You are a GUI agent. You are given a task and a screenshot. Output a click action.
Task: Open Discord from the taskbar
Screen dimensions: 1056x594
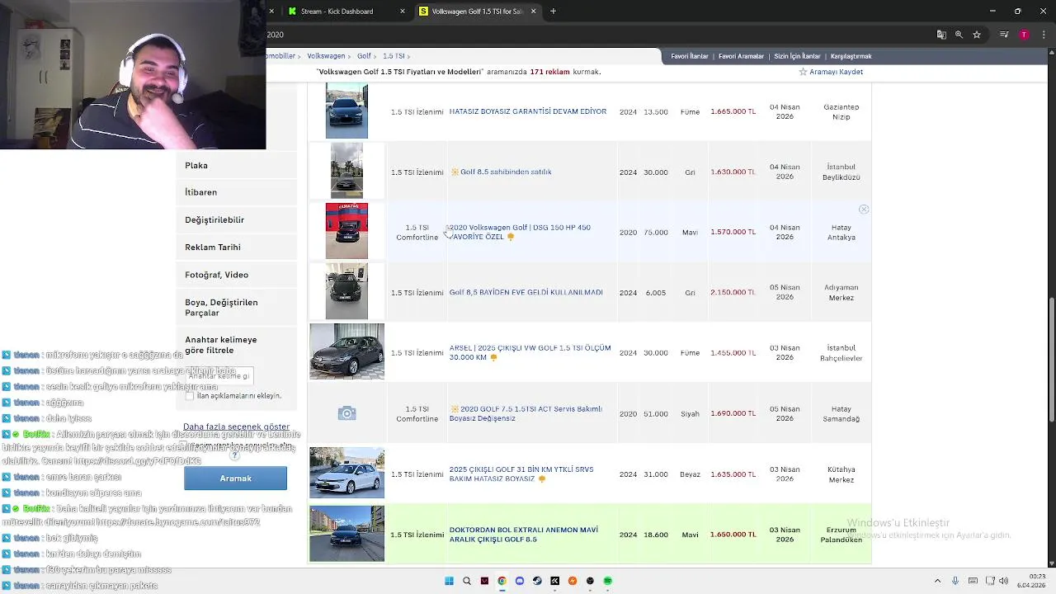tap(520, 581)
